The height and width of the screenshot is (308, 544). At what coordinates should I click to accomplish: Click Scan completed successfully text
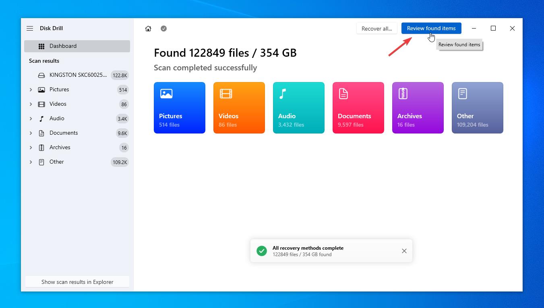pos(205,68)
